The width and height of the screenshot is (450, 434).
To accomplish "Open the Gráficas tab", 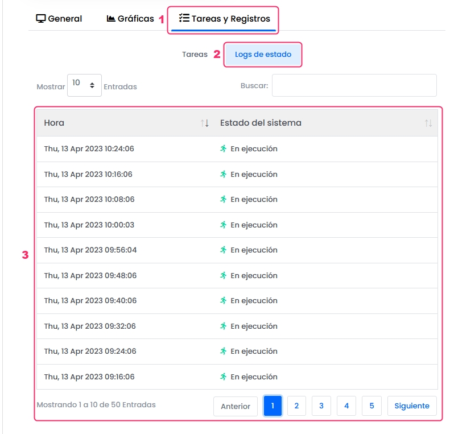I will click(x=130, y=19).
